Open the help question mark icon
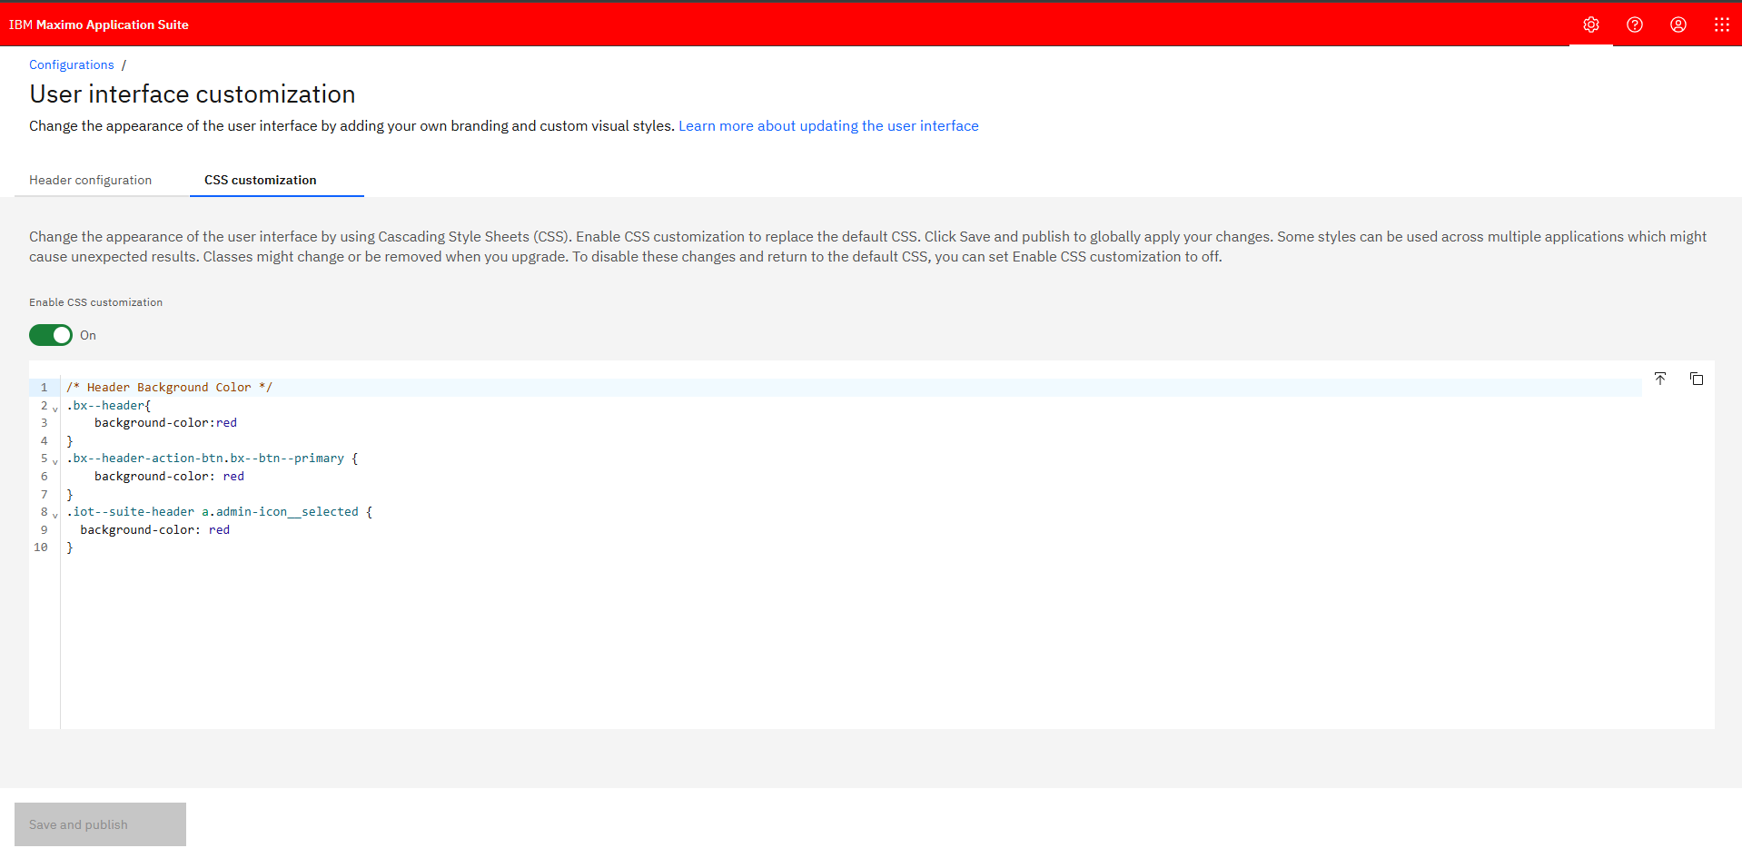Viewport: 1742px width, 858px height. click(1635, 25)
